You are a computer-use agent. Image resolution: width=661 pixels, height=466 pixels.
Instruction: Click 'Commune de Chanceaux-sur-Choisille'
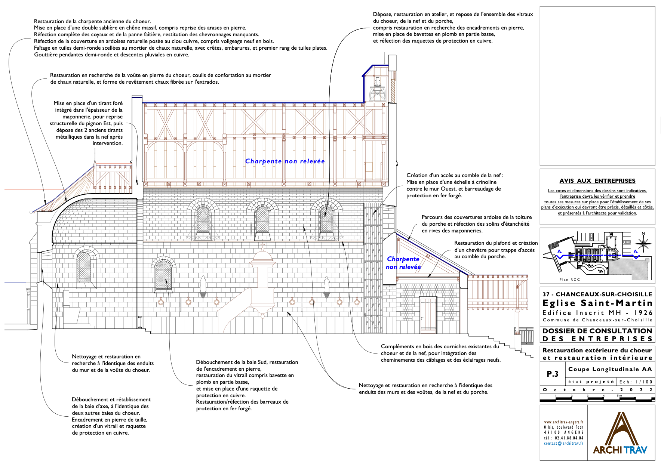pyautogui.click(x=597, y=320)
